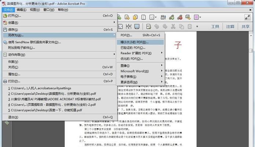
Task: Click the expand arrows icon at toolbar right
Action: coord(247,17)
